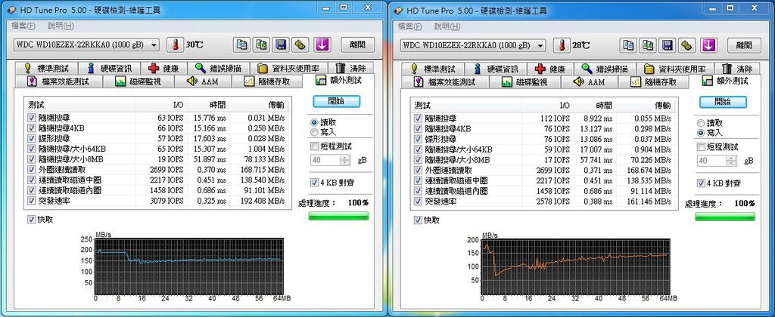Click 離開 button in left window

[357, 45]
